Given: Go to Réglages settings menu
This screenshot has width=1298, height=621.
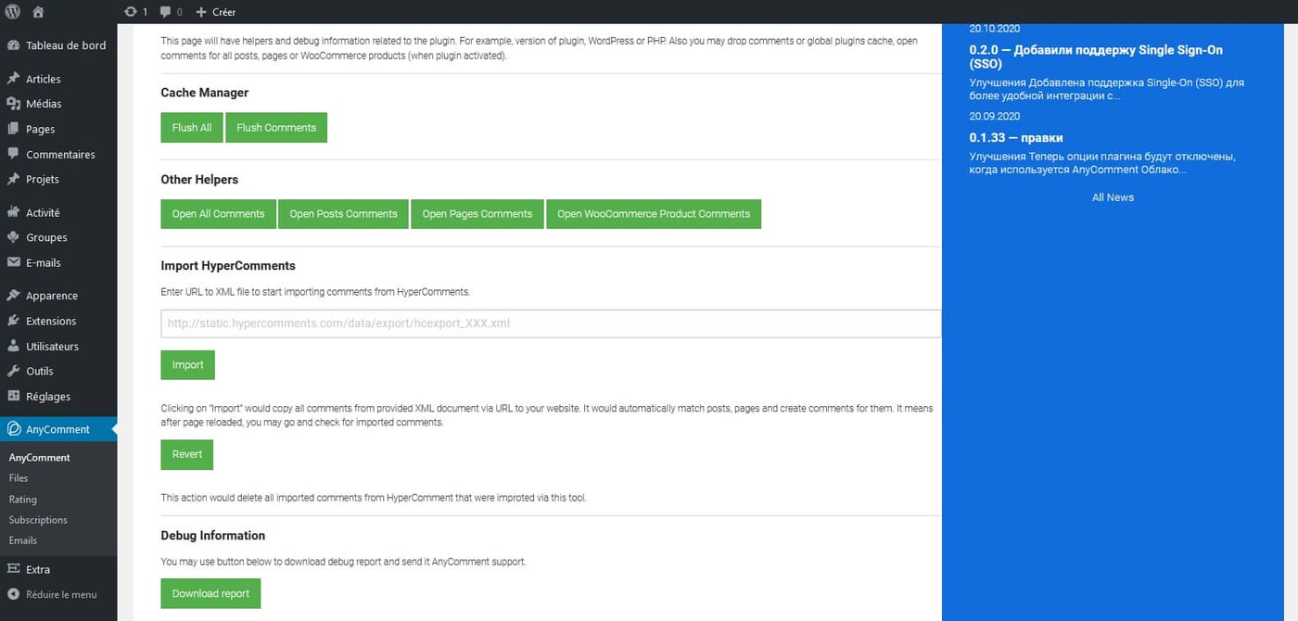Looking at the screenshot, I should pyautogui.click(x=48, y=397).
